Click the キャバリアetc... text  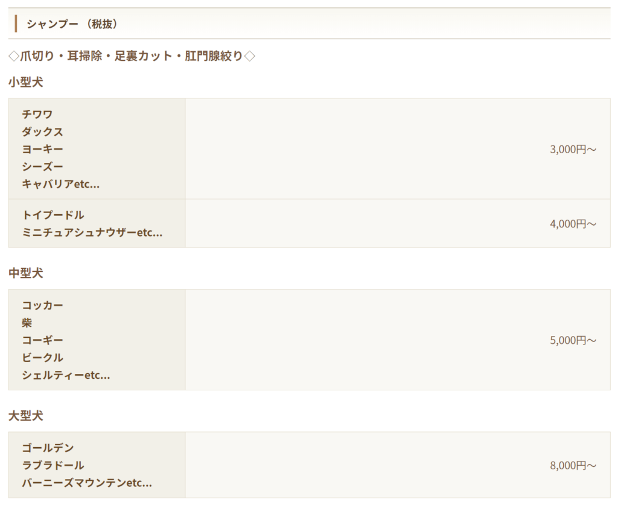tap(60, 184)
